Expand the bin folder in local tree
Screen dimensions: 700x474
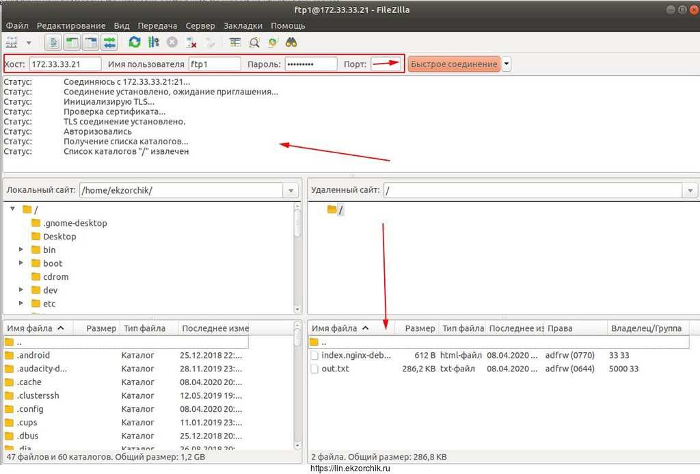(21, 250)
